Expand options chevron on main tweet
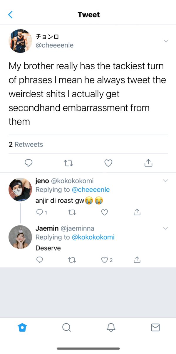 (166, 41)
